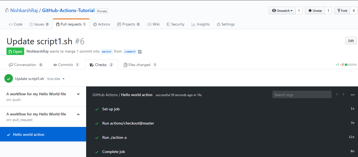Open the three-dots log options menu

353,95
